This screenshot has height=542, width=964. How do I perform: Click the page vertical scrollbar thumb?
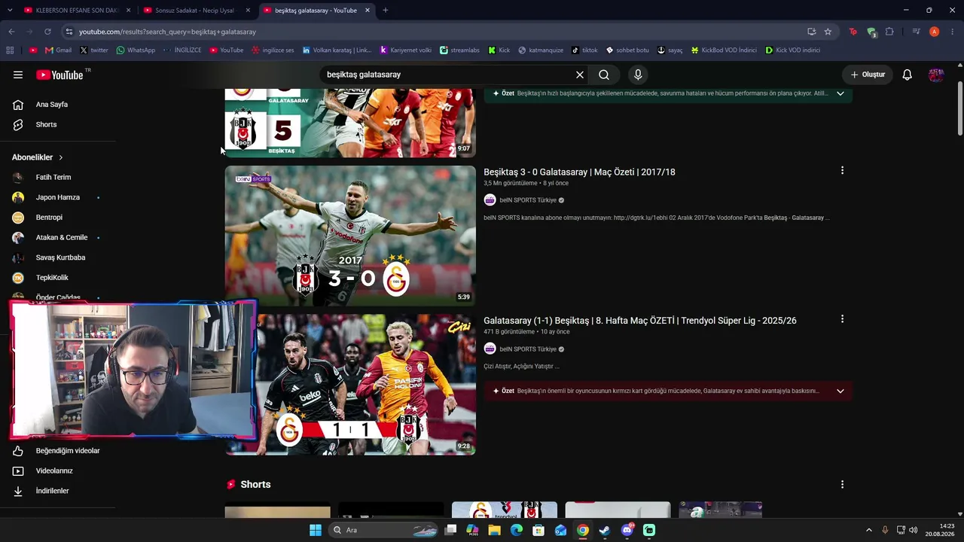960,102
